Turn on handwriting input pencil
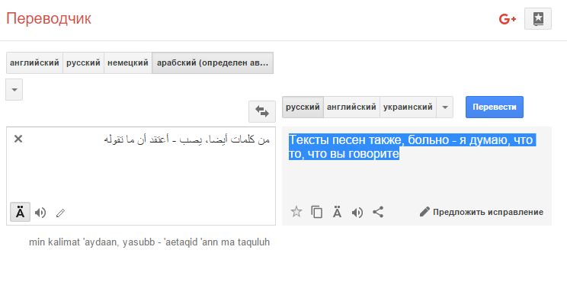The width and height of the screenshot is (567, 282). click(60, 213)
